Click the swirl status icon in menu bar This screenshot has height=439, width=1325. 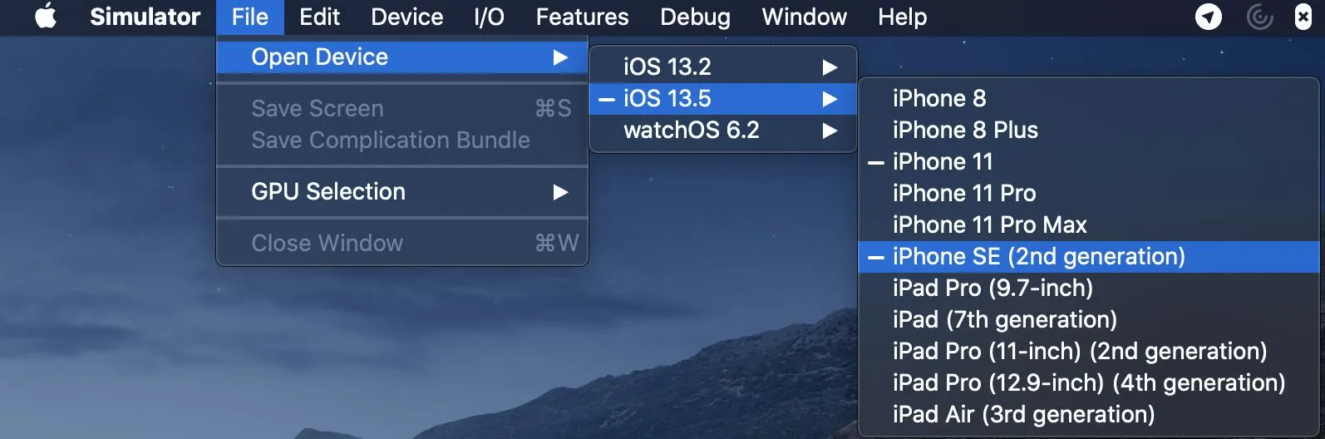[x=1260, y=17]
